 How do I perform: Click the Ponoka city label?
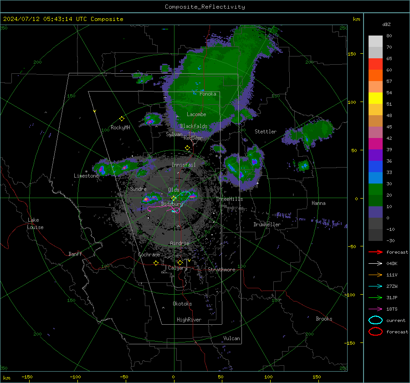(x=208, y=94)
